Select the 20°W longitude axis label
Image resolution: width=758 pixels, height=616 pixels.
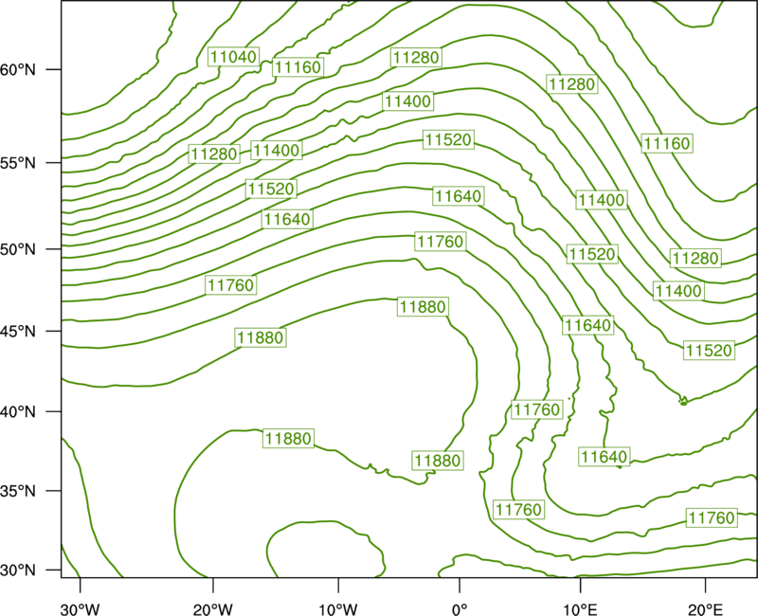pos(212,609)
